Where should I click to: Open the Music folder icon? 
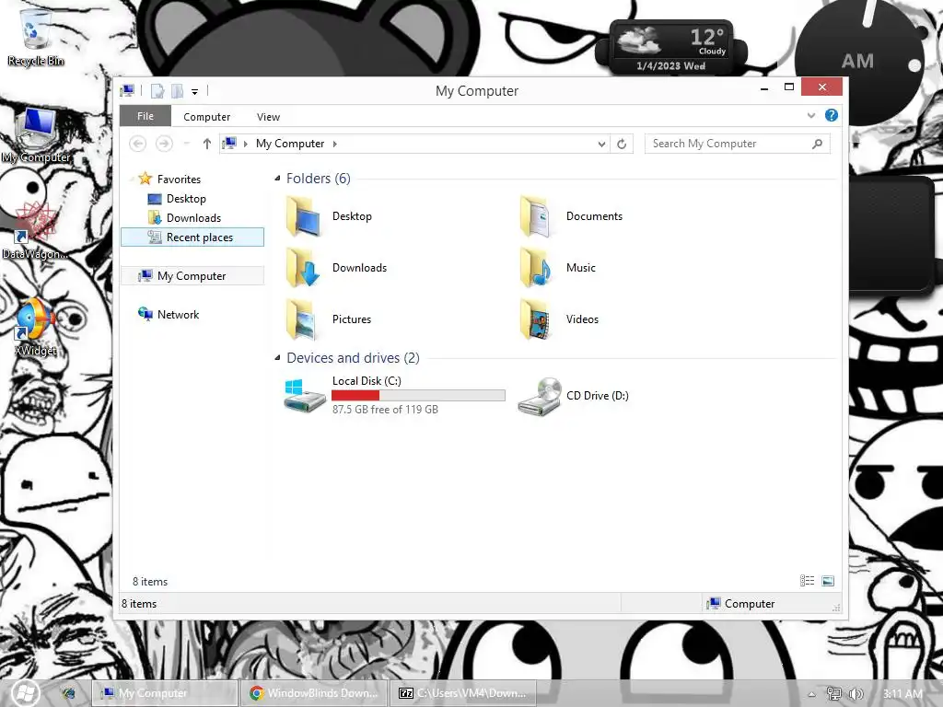537,268
